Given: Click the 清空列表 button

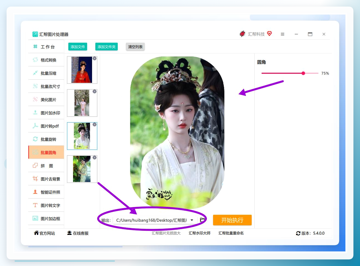Looking at the screenshot, I should pyautogui.click(x=135, y=47).
